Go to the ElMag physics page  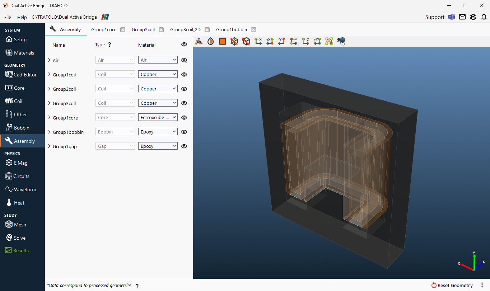(x=16, y=163)
